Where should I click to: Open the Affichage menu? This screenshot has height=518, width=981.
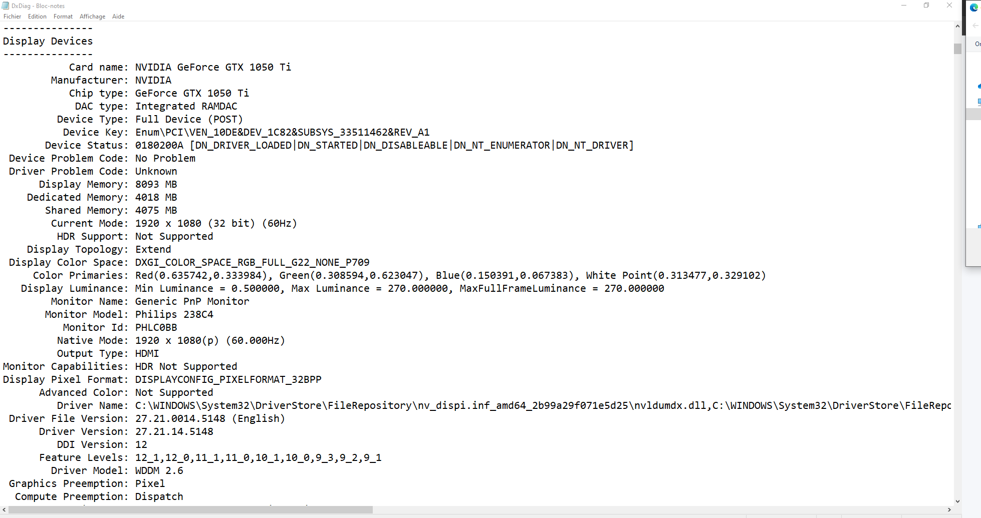pyautogui.click(x=92, y=17)
